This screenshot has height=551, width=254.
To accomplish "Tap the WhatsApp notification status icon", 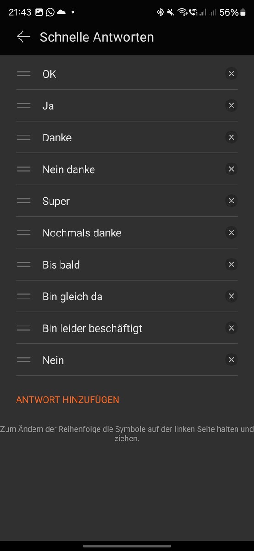I will pyautogui.click(x=50, y=12).
